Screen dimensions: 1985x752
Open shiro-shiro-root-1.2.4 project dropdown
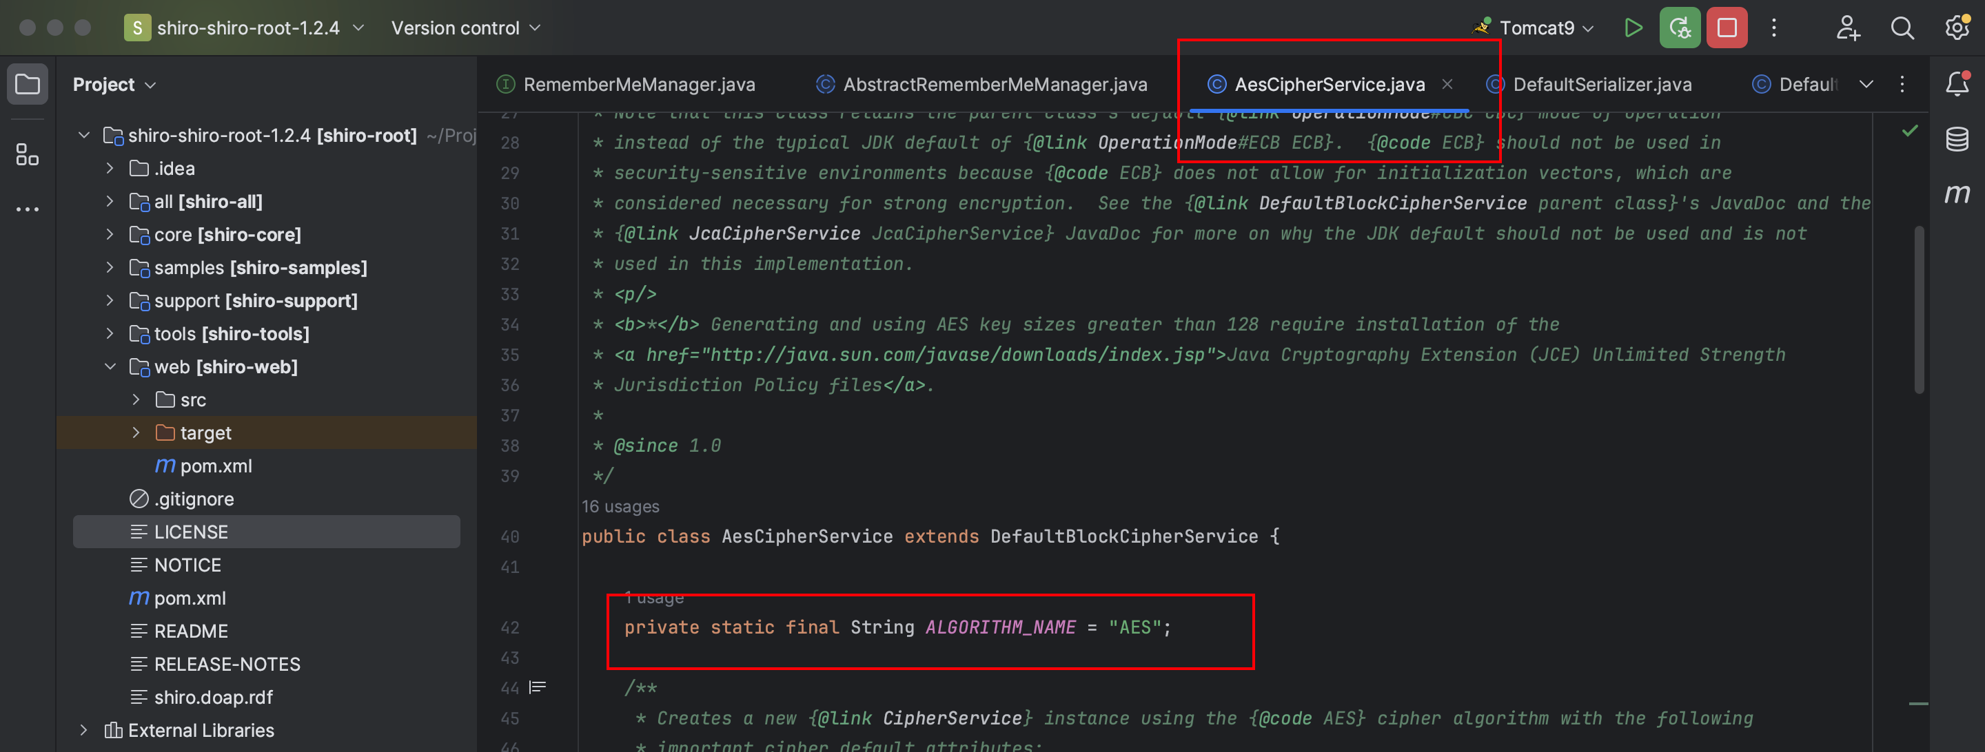point(247,28)
